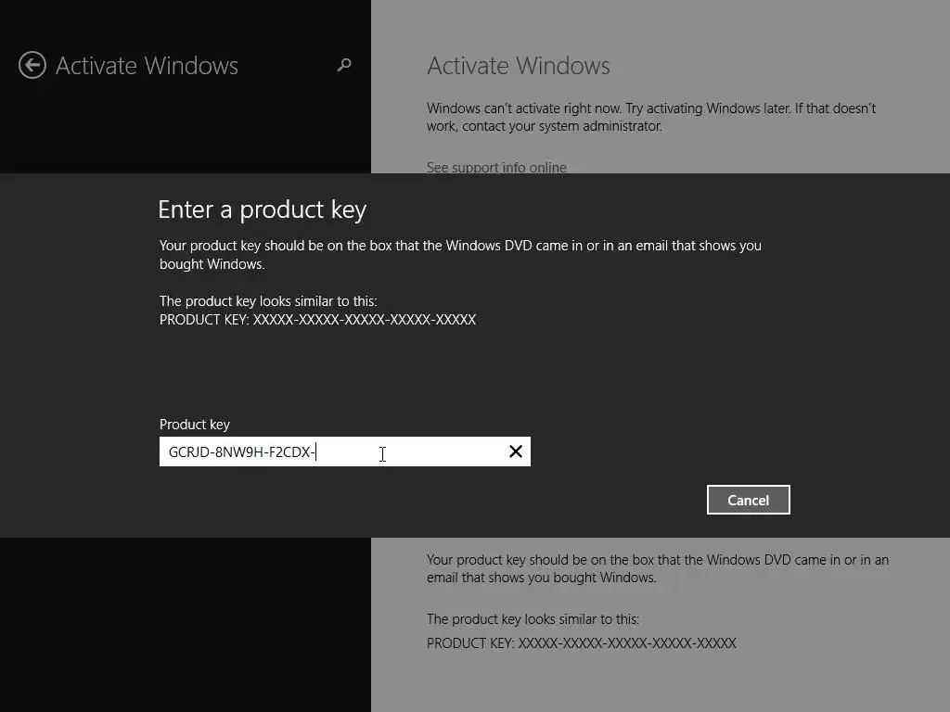
Task: Click the 'Product key' field label
Action: (195, 425)
